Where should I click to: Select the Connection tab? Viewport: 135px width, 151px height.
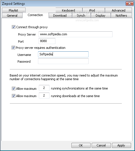(x=35, y=15)
